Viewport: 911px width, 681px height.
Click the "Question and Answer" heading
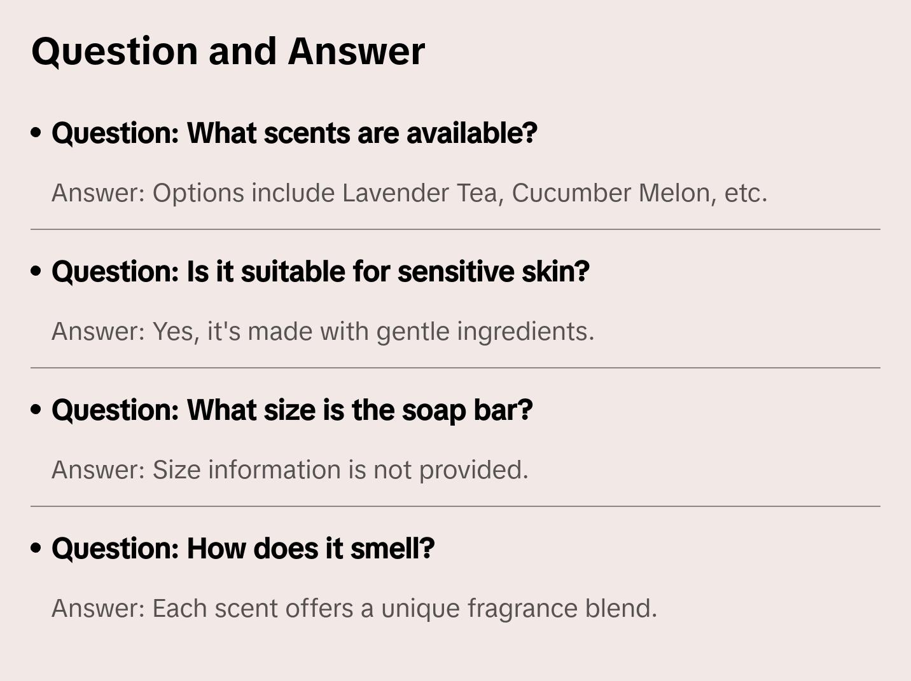(228, 51)
